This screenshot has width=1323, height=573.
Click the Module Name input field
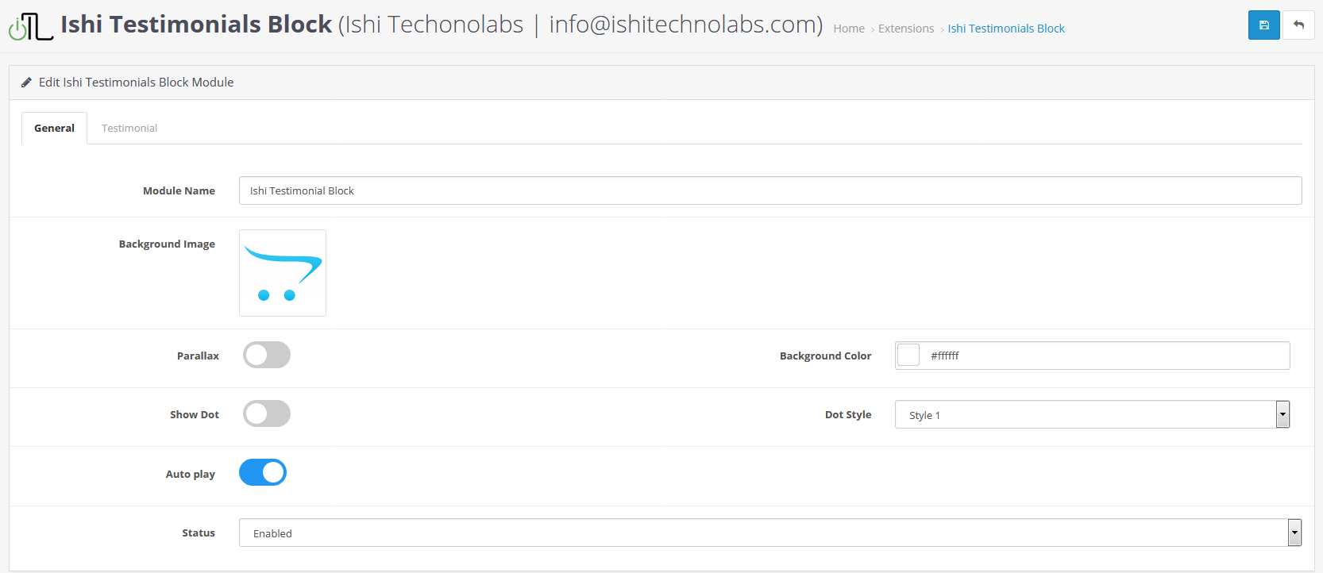click(x=770, y=190)
